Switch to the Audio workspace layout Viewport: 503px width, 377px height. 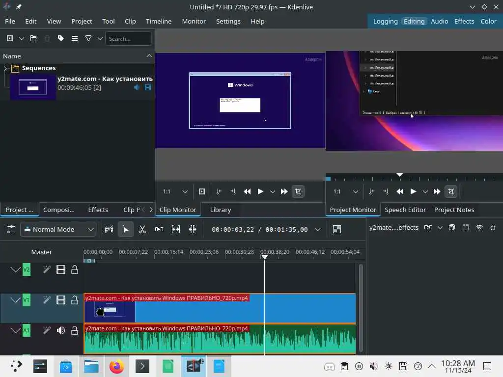coord(439,21)
